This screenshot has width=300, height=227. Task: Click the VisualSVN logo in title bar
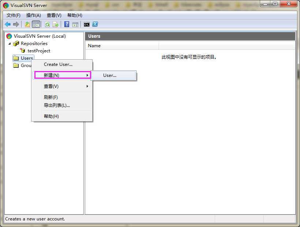pyautogui.click(x=6, y=5)
